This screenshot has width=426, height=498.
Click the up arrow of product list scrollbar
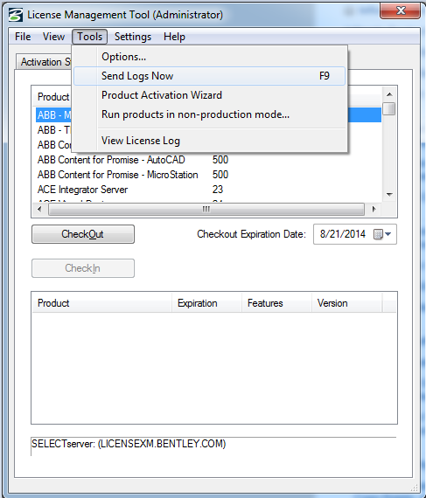click(389, 94)
